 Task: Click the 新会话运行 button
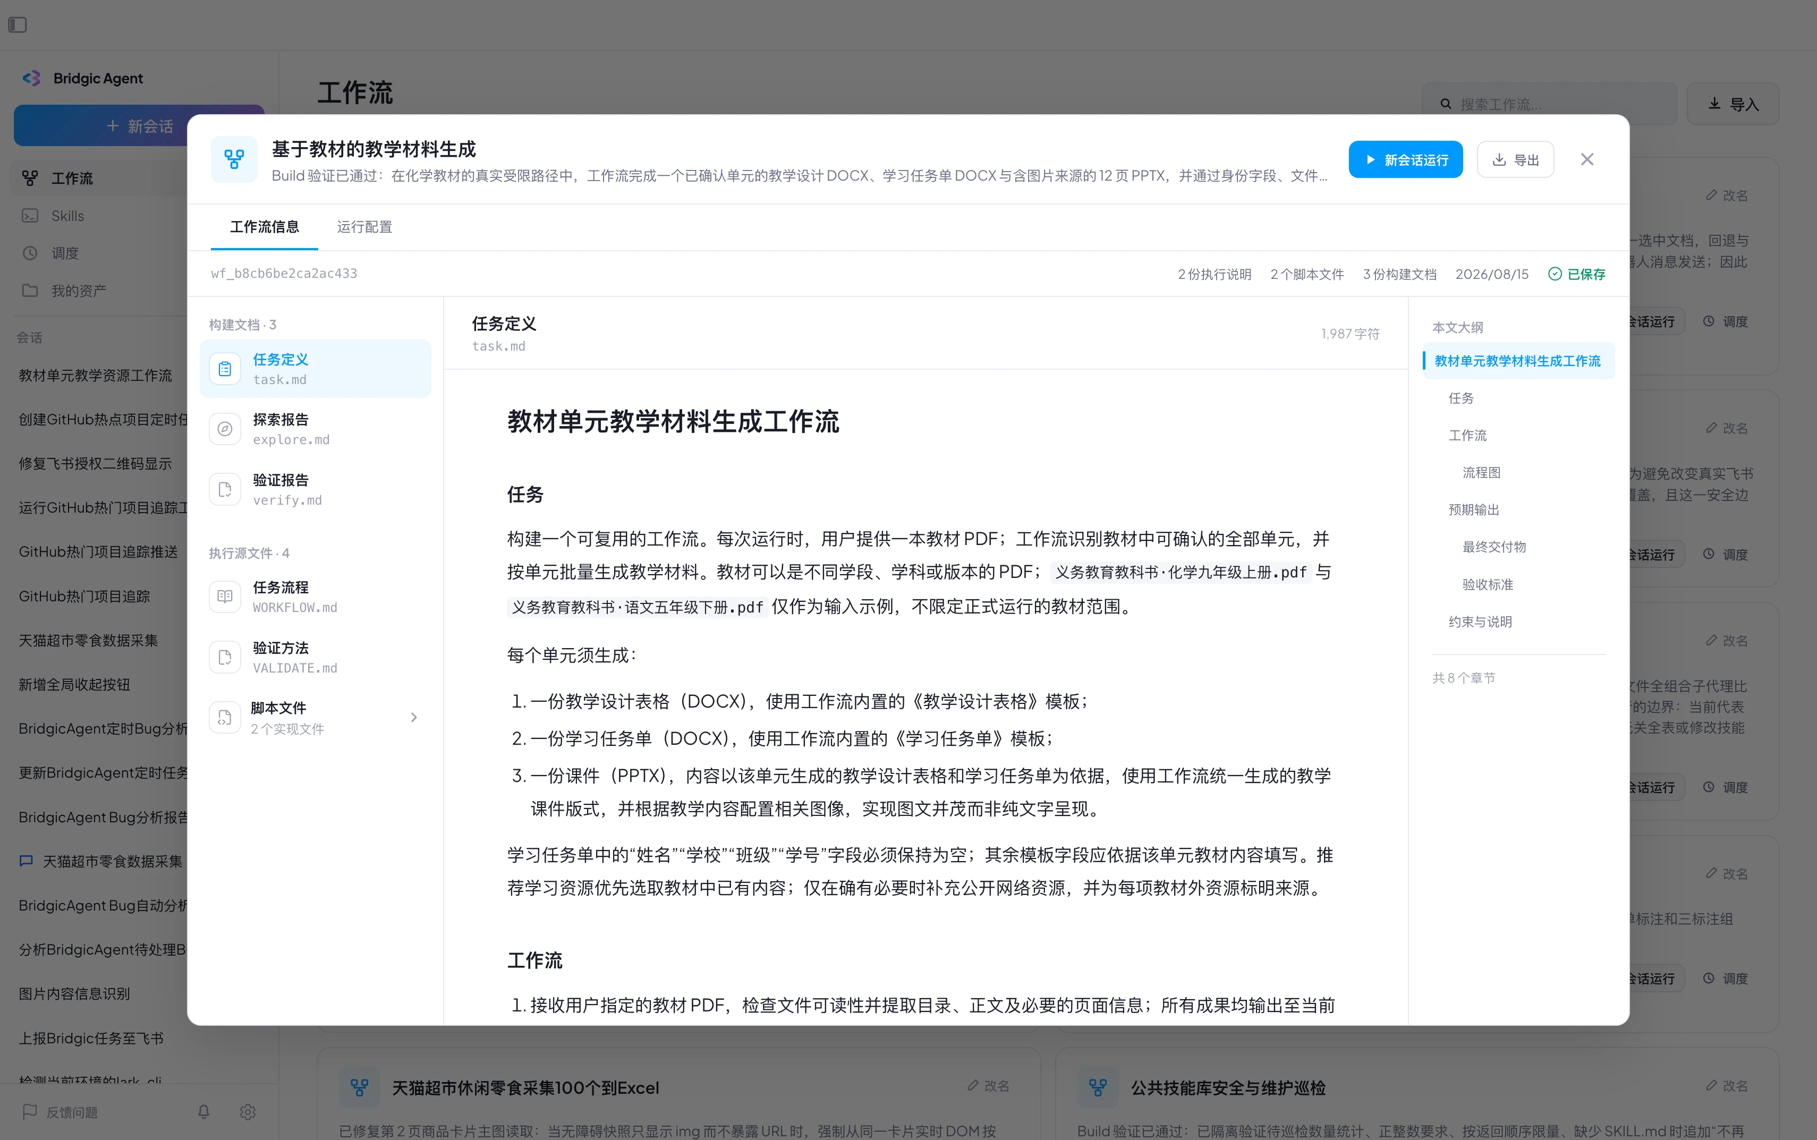click(1405, 159)
